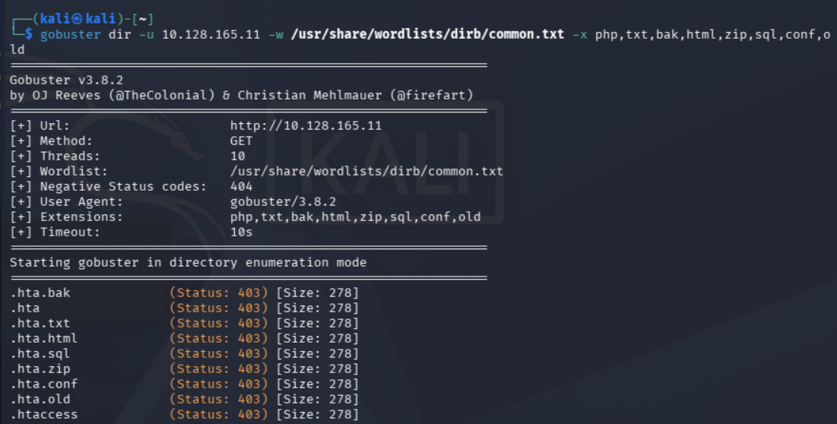The image size is (837, 424).
Task: Click the Threads value 10
Action: [237, 157]
